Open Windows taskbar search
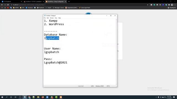Viewport: 177px width, 99px height. pyautogui.click(x=7, y=97)
